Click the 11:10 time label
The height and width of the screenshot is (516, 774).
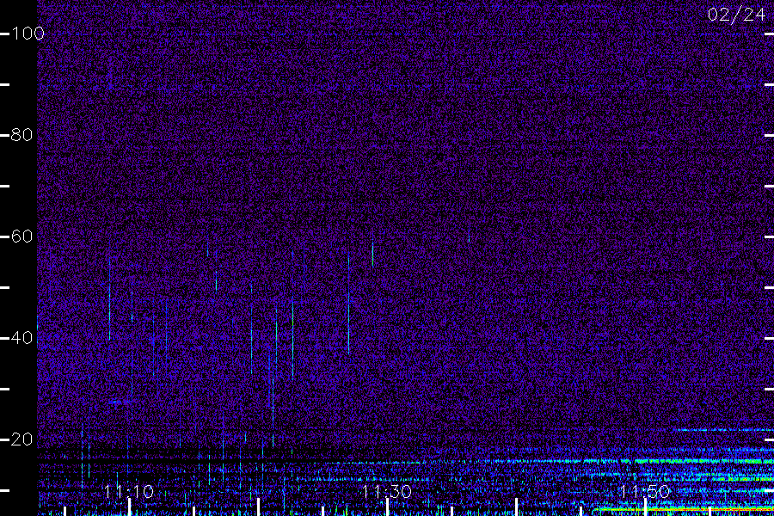129,492
